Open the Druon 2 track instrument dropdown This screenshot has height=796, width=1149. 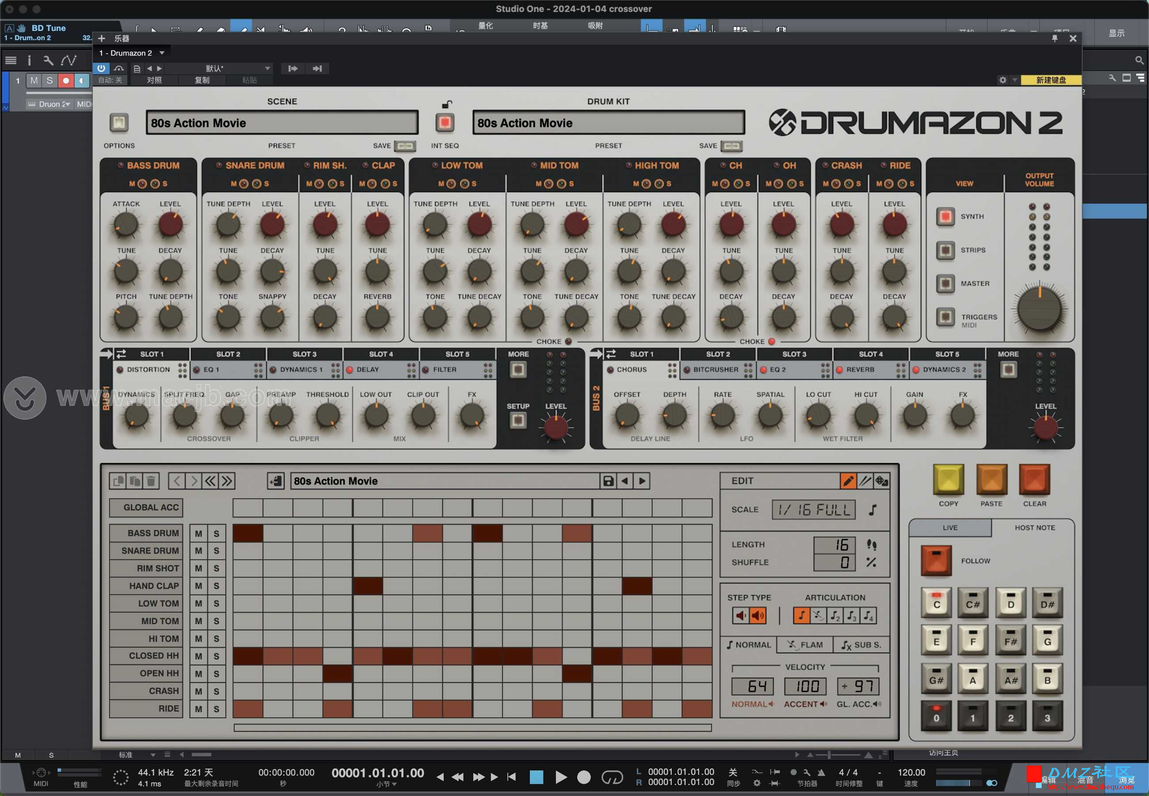(x=50, y=104)
